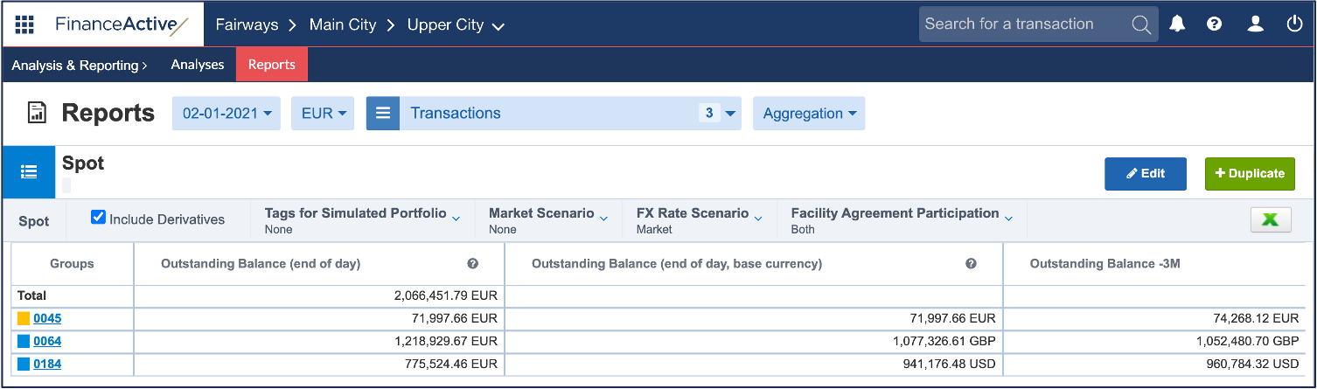1317x389 pixels.
Task: Select the Reports tab
Action: coord(271,65)
